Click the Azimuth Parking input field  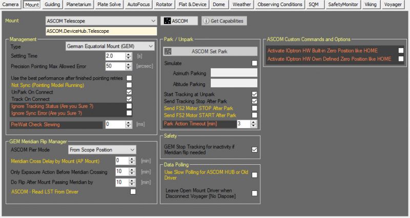pyautogui.click(x=234, y=73)
